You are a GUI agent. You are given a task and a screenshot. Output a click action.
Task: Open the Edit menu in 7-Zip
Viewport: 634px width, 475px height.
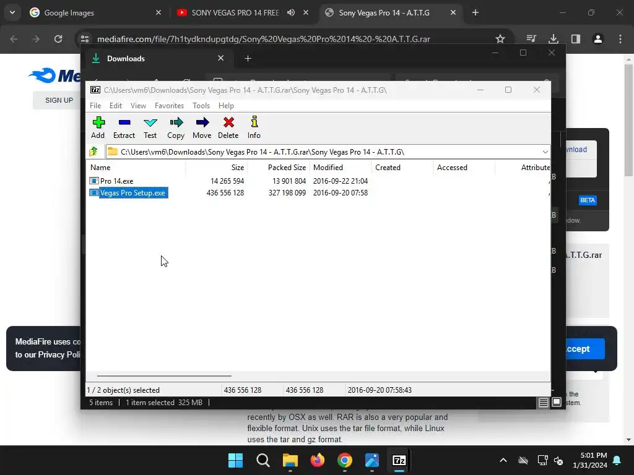(116, 105)
